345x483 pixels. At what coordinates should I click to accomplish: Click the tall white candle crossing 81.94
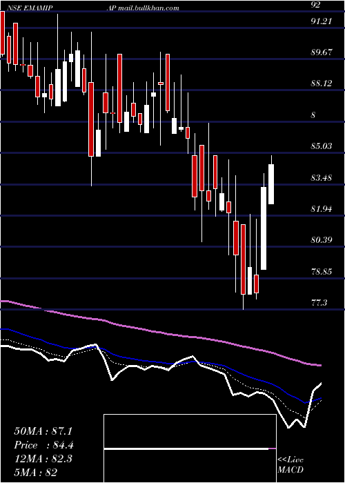point(264,228)
